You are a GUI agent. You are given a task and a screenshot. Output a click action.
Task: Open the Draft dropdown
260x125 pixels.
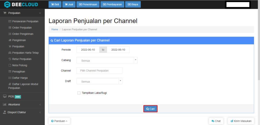click(x=99, y=81)
